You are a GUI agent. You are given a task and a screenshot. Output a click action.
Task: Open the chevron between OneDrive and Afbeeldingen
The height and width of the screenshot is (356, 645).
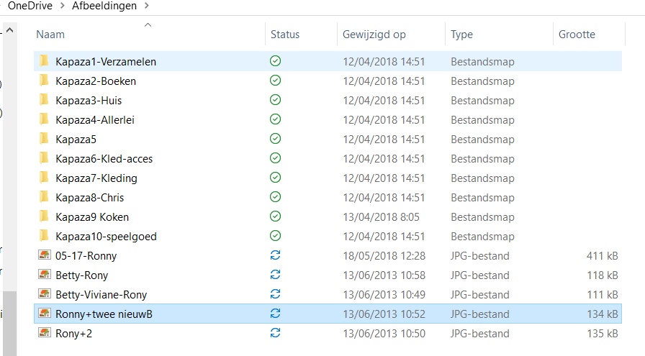point(62,6)
